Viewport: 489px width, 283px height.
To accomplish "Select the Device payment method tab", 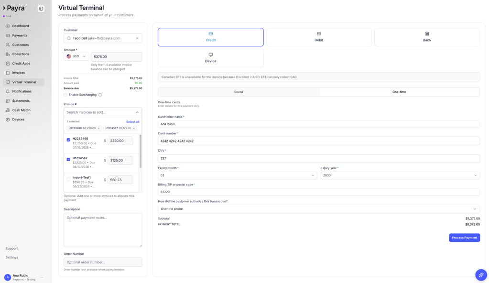I will [210, 58].
